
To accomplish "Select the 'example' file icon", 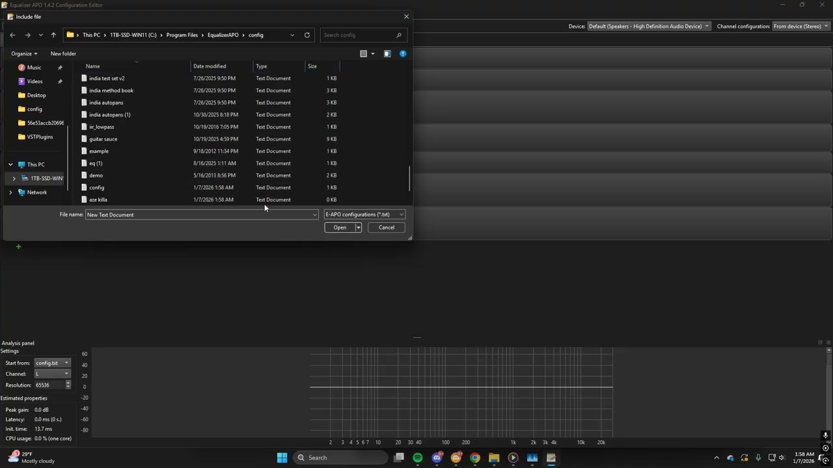I will coord(84,151).
